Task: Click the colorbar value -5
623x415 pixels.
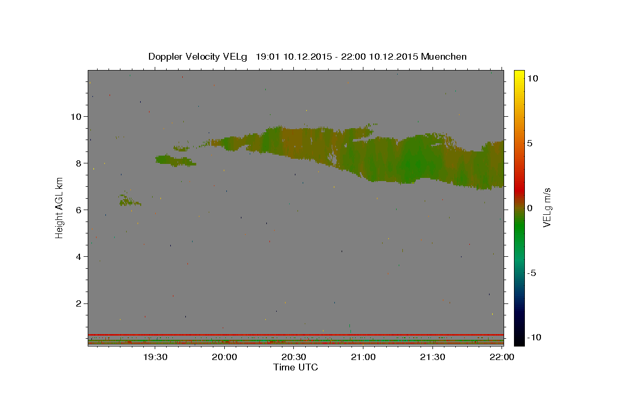Action: tap(532, 272)
